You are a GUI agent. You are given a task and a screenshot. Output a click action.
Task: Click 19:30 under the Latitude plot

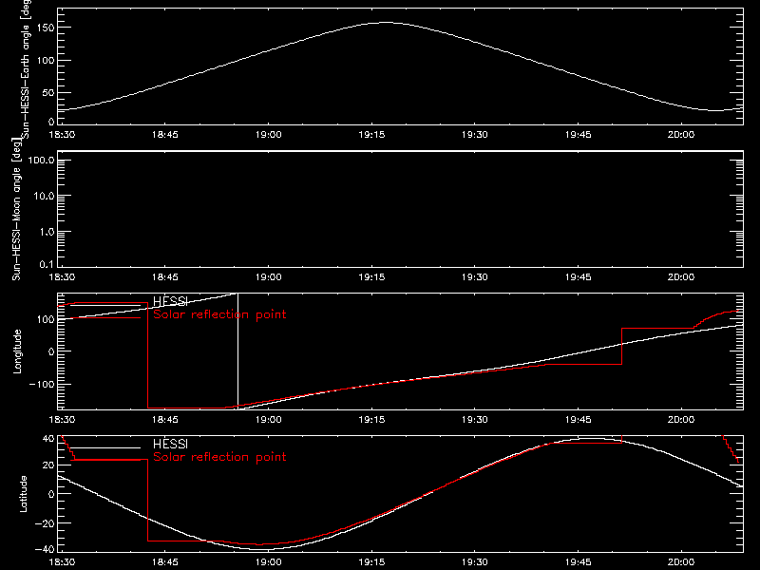[474, 562]
